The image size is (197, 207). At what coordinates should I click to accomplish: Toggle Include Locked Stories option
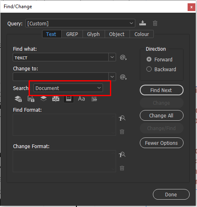point(31,99)
